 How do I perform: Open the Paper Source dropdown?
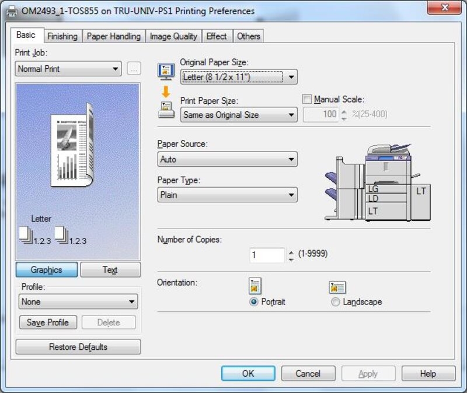(227, 159)
